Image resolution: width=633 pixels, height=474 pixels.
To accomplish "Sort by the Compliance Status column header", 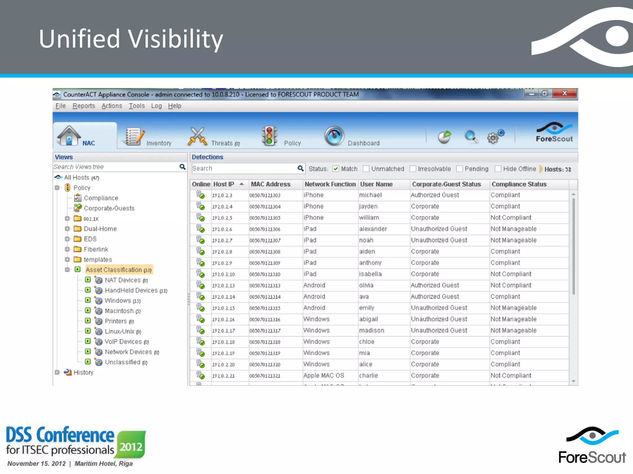I will tap(529, 184).
